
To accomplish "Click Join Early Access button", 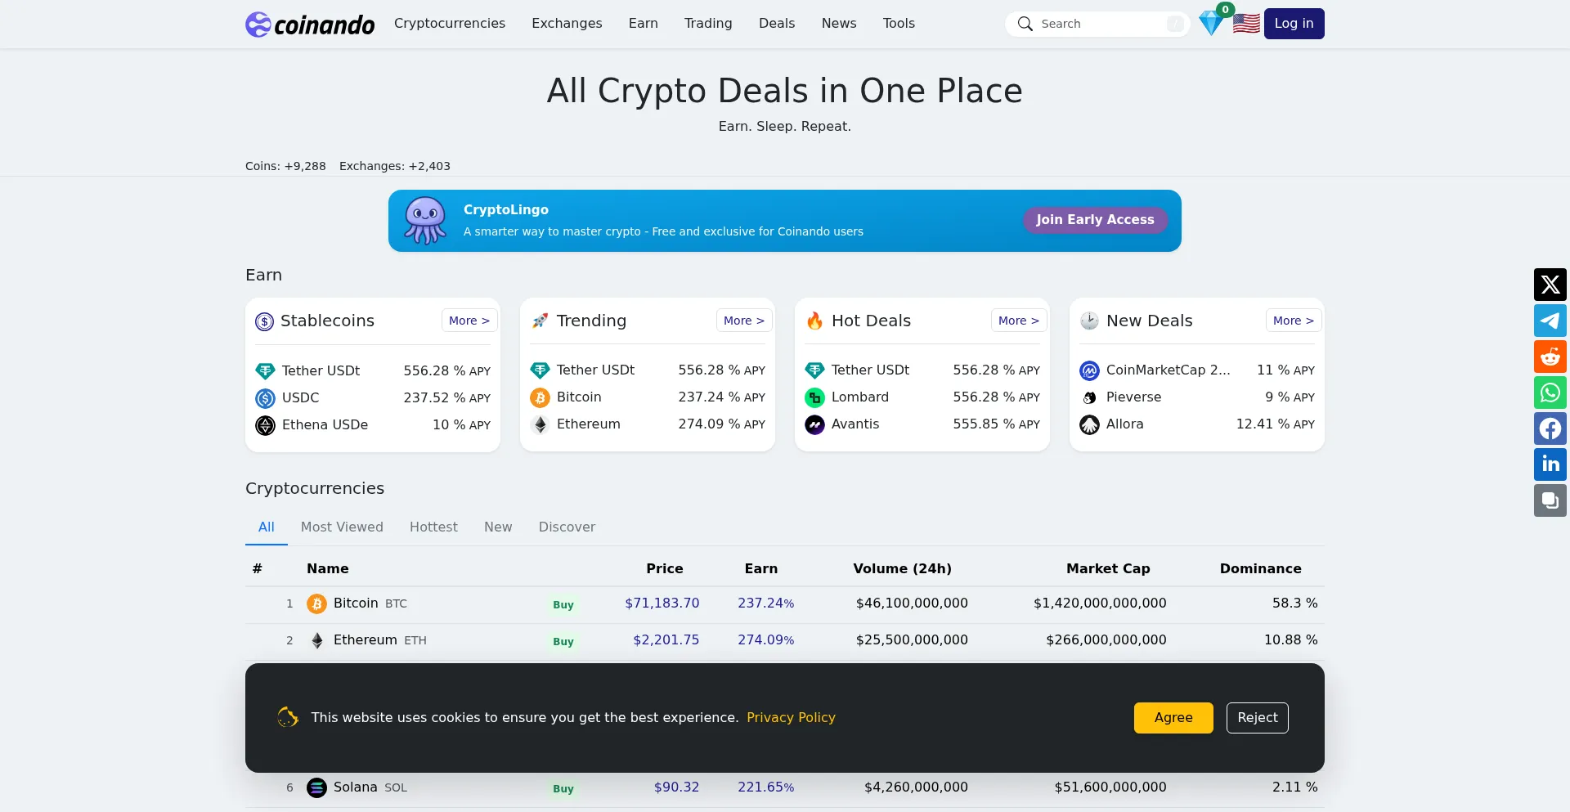I will click(1095, 220).
